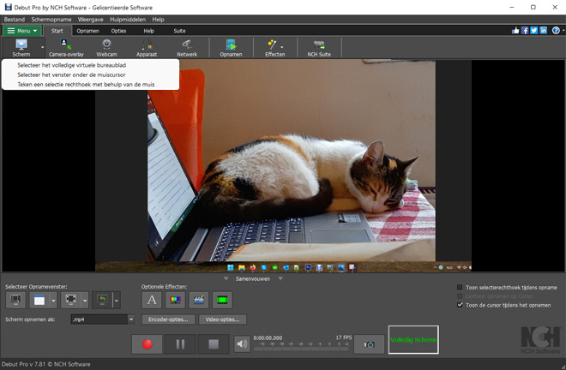Open the color adjustments rainbow icon
The image size is (566, 370).
(x=175, y=300)
